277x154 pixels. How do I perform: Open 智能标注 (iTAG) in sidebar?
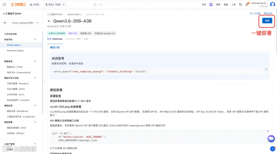15,67
